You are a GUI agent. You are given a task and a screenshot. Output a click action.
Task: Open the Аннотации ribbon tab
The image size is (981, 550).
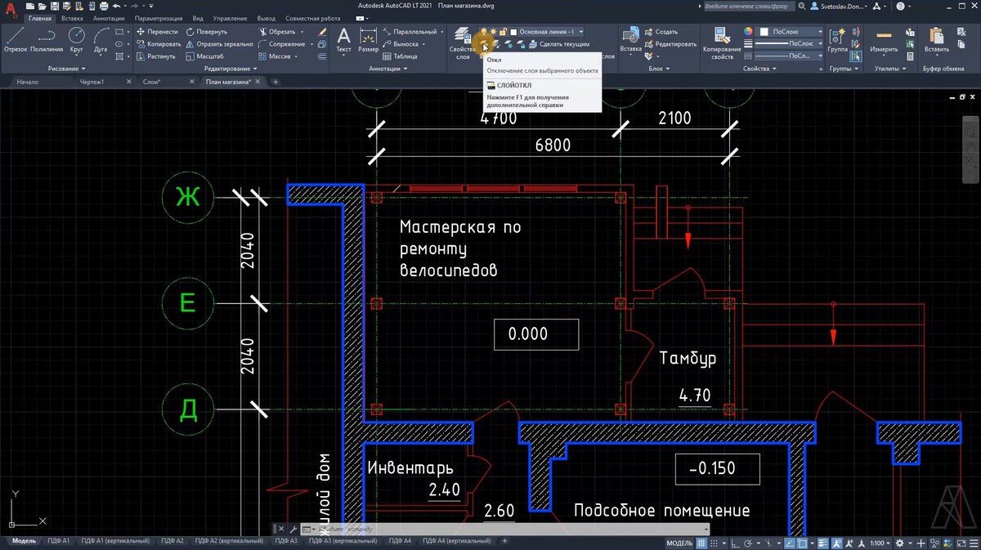[x=109, y=18]
